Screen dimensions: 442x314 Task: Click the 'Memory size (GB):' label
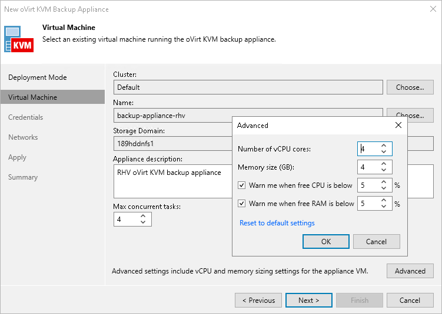point(266,167)
